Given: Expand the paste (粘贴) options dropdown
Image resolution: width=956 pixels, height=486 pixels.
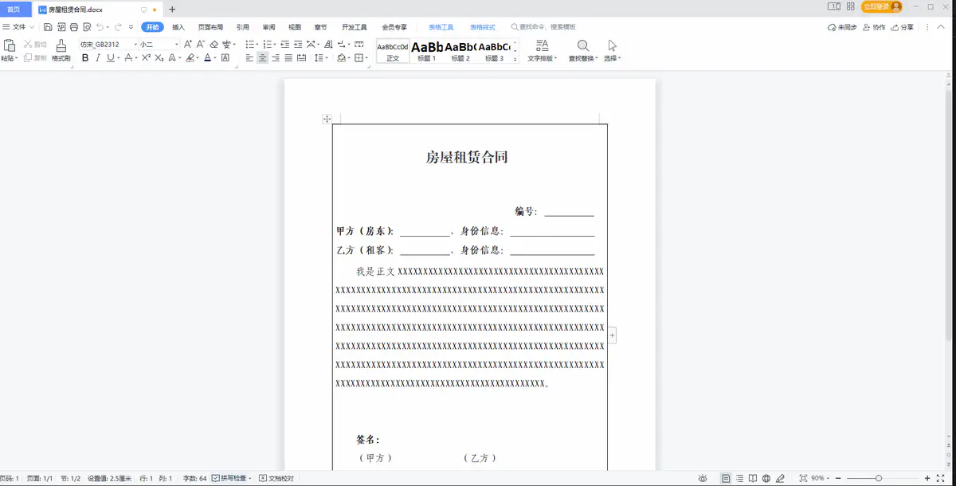Looking at the screenshot, I should (18, 59).
